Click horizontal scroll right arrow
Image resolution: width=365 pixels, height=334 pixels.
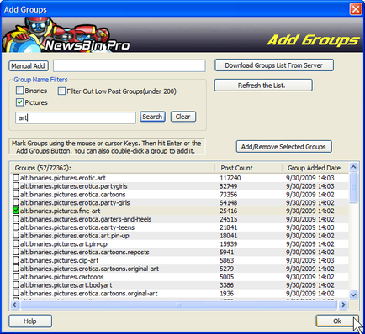343,305
